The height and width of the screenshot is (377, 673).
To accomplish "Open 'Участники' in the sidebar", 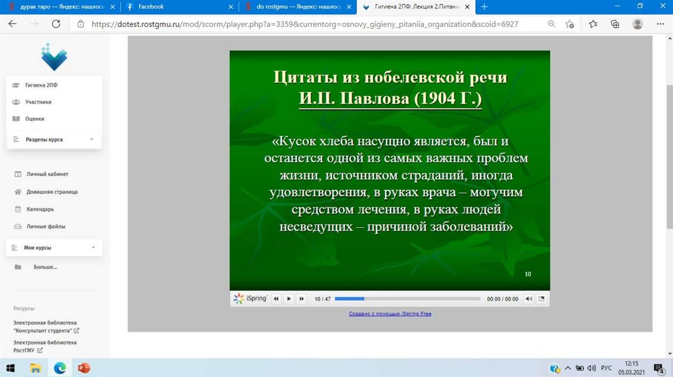I will [38, 102].
